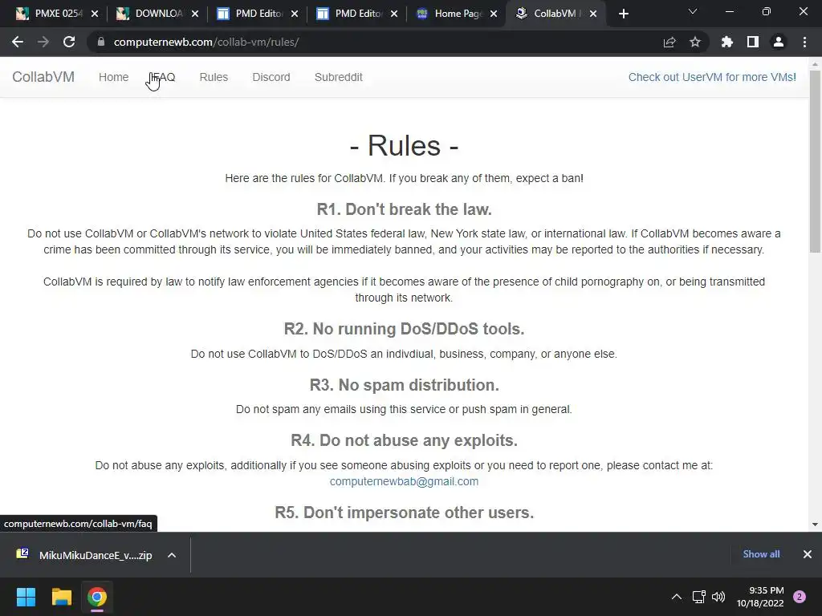Click the R2. No running DoS/DDoS tools heading
Screen dimensions: 822x616
pyautogui.click(x=405, y=329)
